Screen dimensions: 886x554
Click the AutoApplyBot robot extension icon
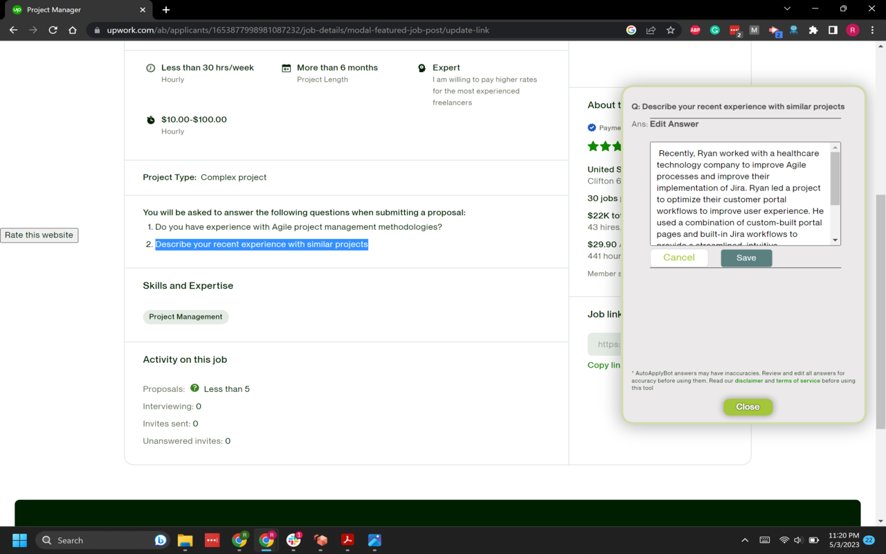(793, 30)
